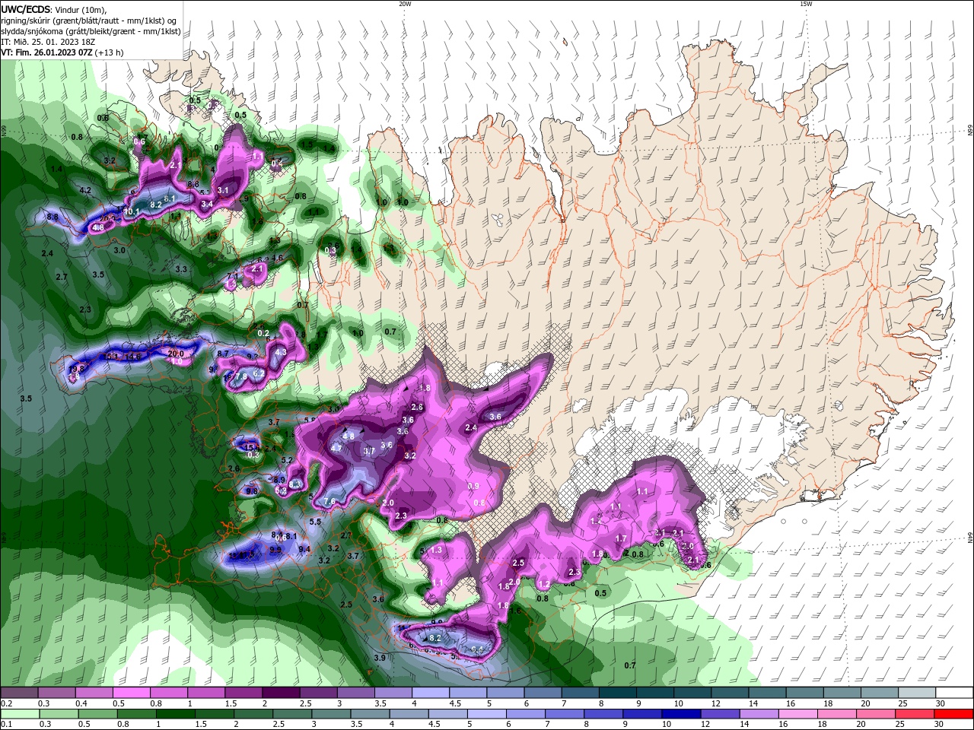This screenshot has height=730, width=974.
Task: Click the '8.7' precipitation value
Action: (223, 354)
